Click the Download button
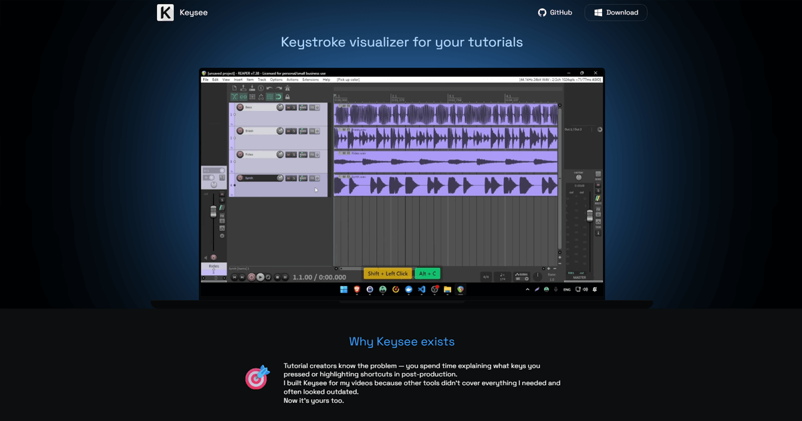Screen dimensions: 802x421 pos(616,13)
